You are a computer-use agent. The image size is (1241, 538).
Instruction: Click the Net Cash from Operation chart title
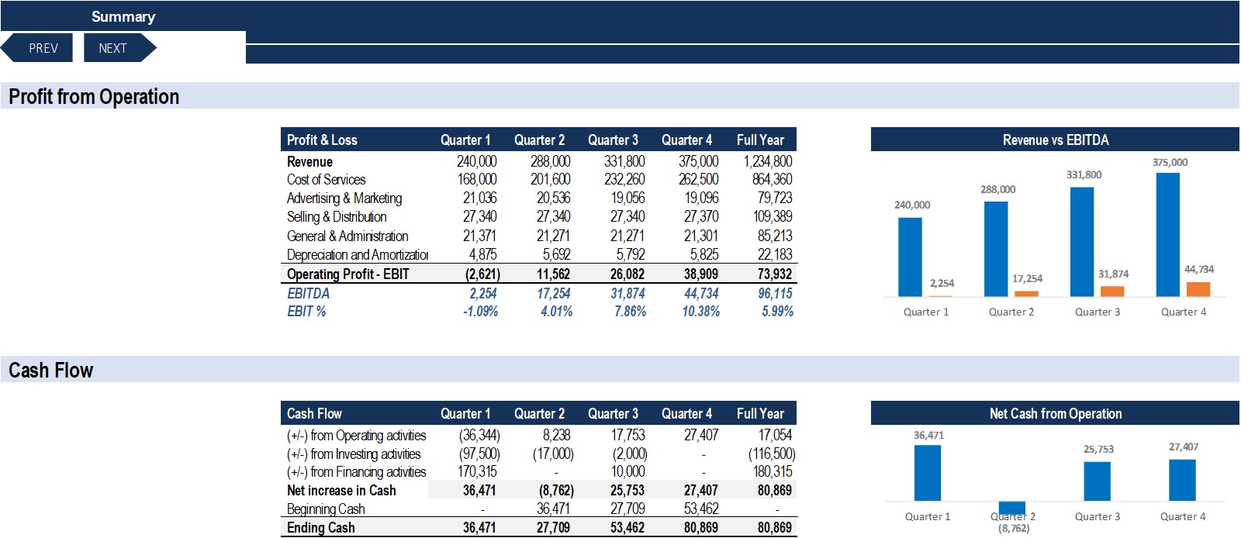[x=1055, y=414]
